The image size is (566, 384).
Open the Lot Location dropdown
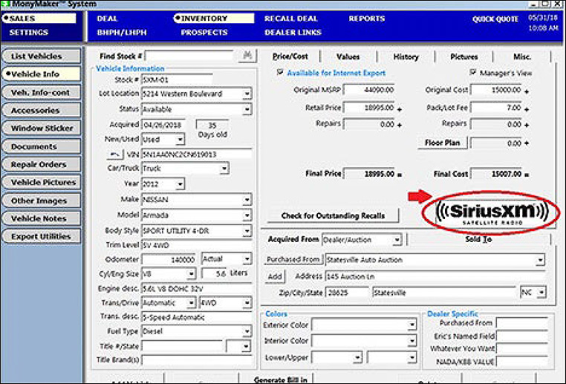point(247,94)
